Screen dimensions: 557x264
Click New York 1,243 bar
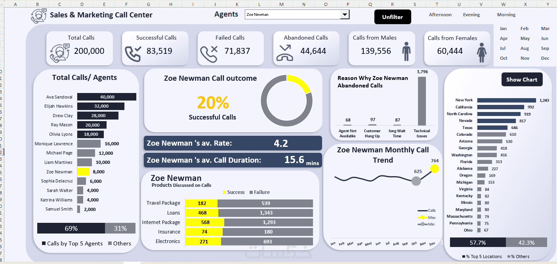[x=507, y=100]
